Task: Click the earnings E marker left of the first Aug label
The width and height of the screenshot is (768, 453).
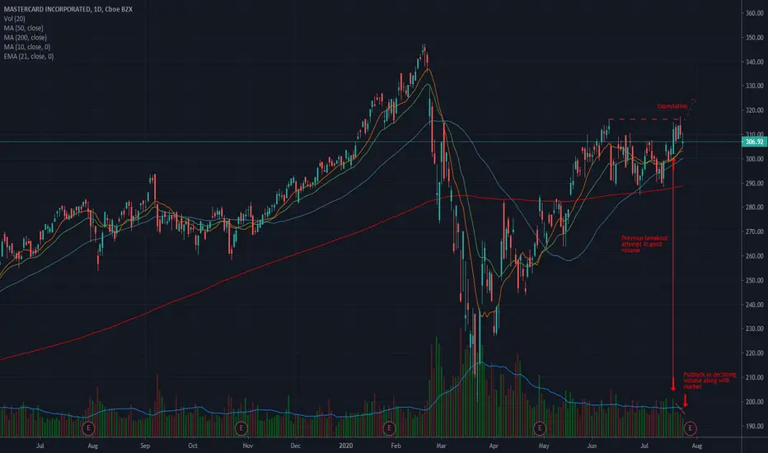Action: pos(88,428)
